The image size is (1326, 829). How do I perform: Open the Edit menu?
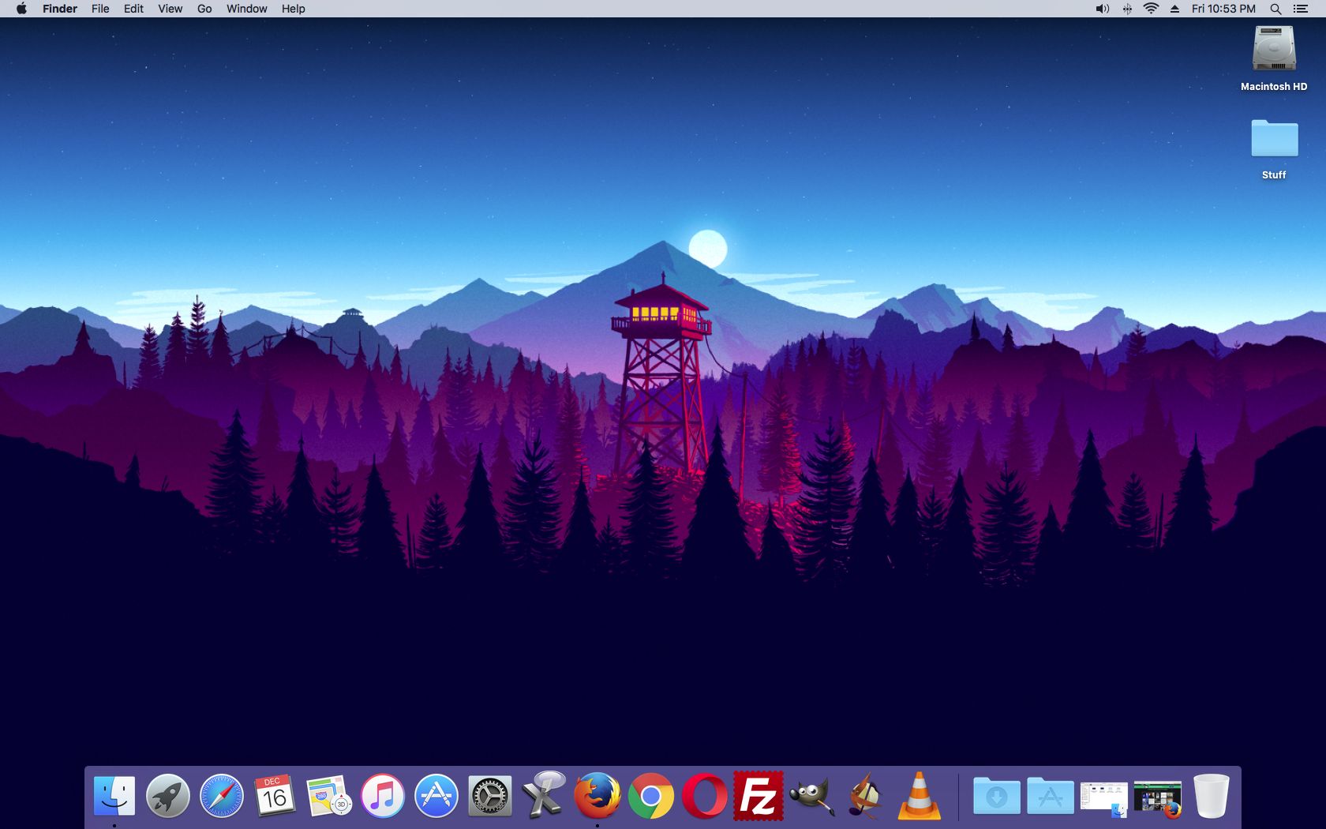pos(133,9)
